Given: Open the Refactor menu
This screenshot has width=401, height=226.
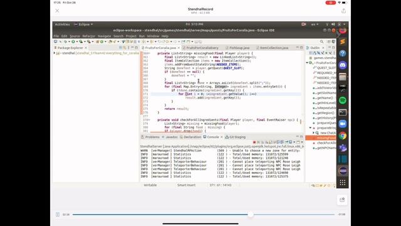Looking at the screenshot, I should tap(89, 36).
